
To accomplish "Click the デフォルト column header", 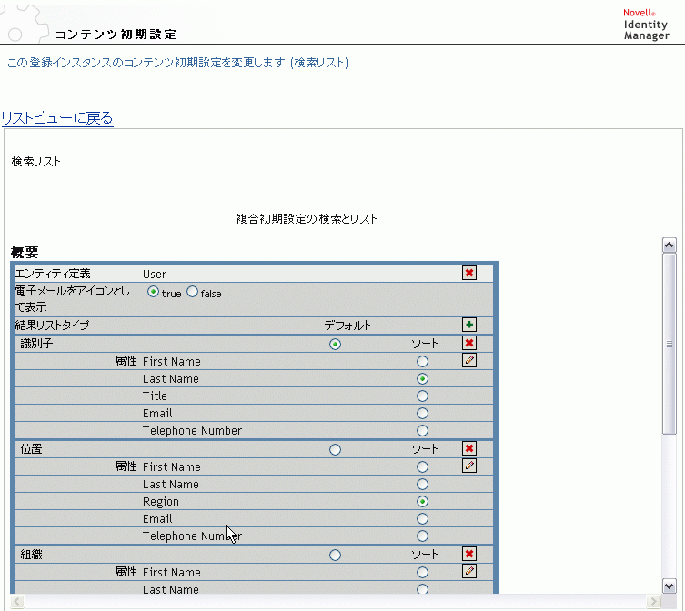I will click(x=348, y=326).
